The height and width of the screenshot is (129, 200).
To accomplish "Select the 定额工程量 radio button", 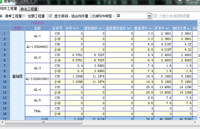I will (x=24, y=16).
